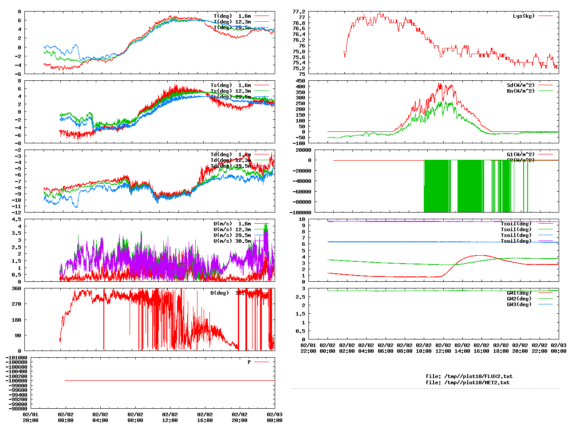
Task: Click the GW3(deg) legend label
Action: coord(519,304)
